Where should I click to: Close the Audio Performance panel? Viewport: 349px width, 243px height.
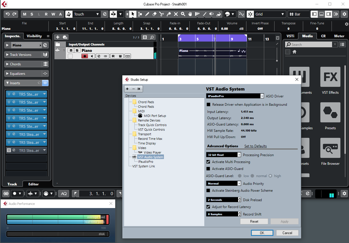(x=111, y=204)
